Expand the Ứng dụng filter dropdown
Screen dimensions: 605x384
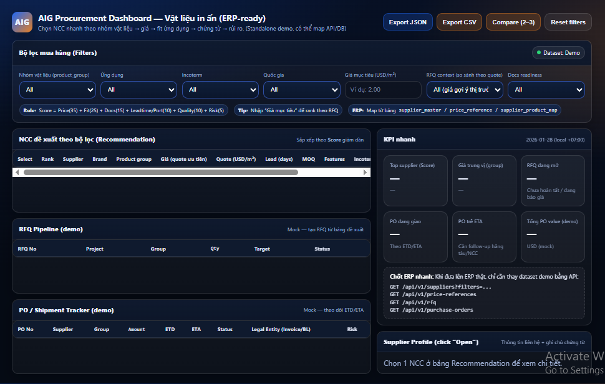[138, 90]
